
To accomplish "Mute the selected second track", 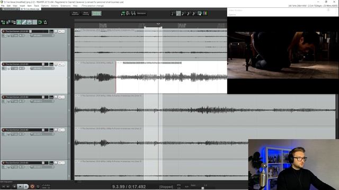I will [60, 64].
